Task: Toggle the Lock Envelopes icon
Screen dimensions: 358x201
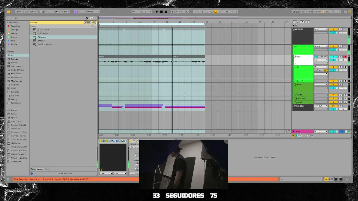Action: point(307,22)
